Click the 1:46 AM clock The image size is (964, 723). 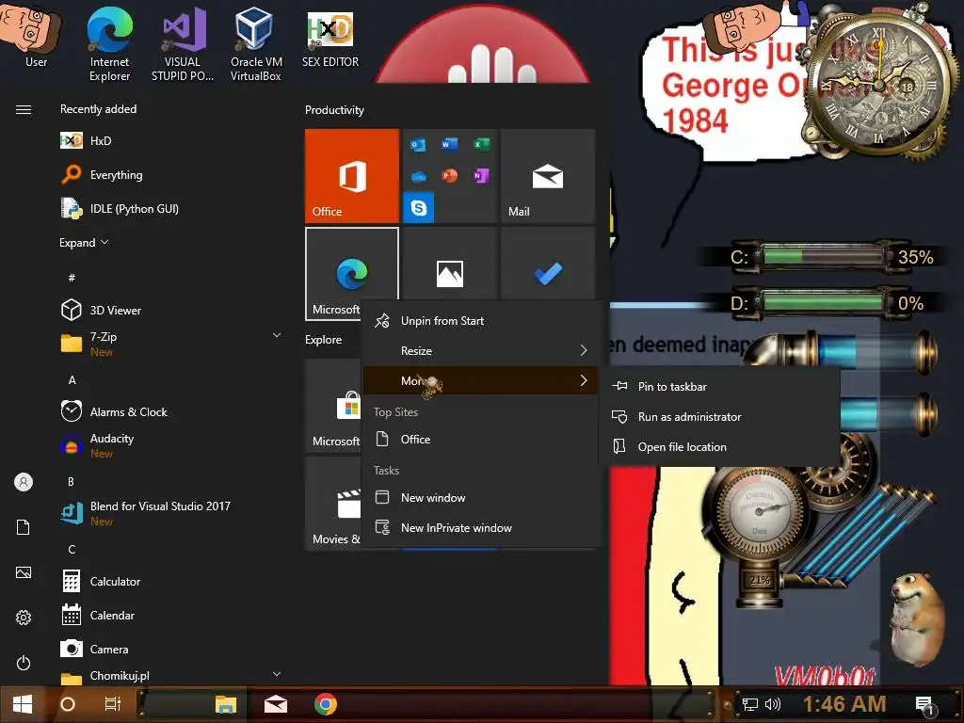click(844, 704)
